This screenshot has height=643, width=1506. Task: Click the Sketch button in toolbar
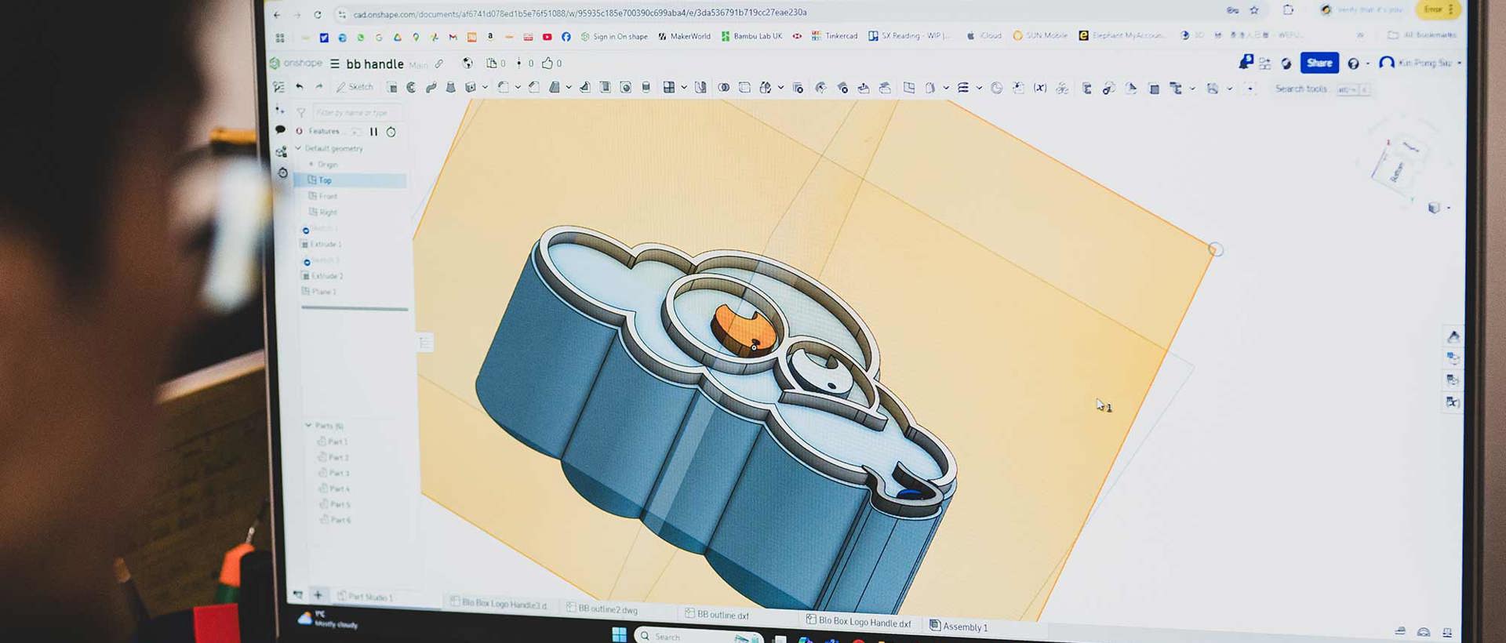click(x=355, y=87)
